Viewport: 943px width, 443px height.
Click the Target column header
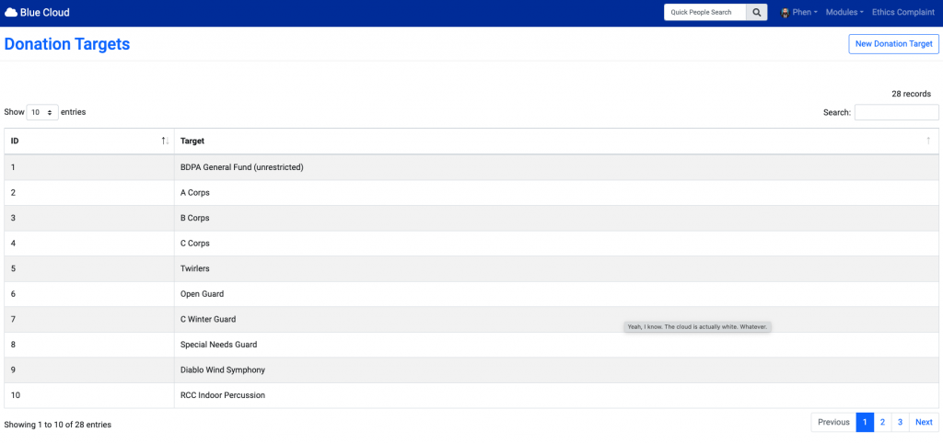[x=556, y=141]
